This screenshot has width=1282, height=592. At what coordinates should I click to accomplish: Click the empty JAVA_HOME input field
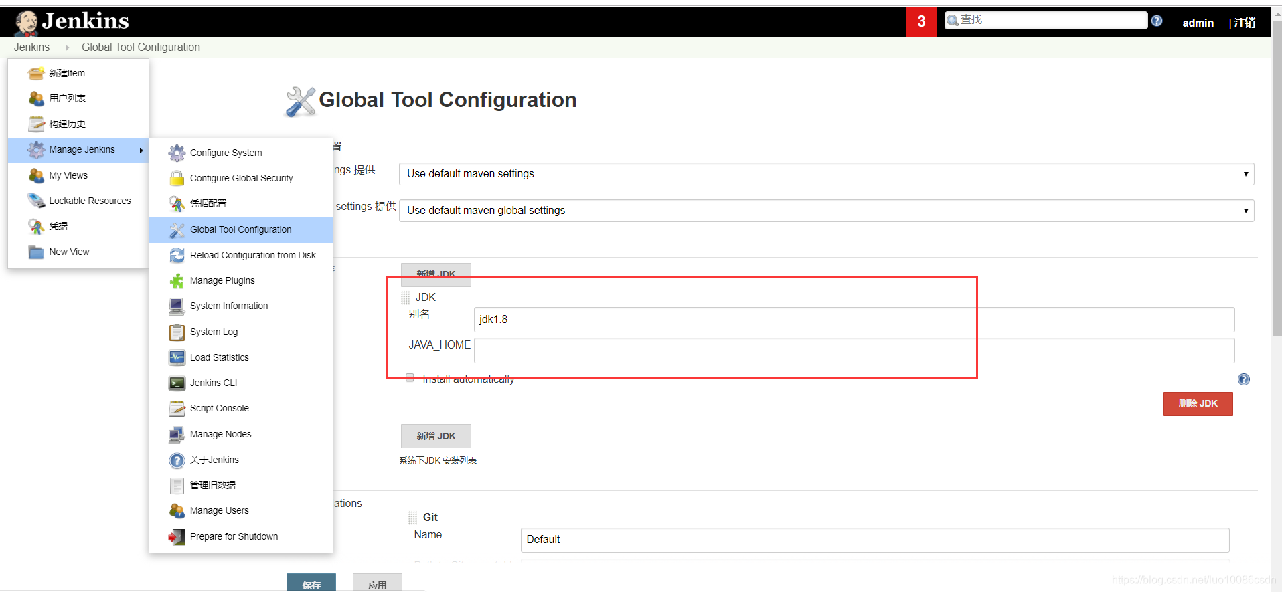click(854, 351)
